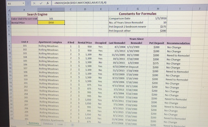Select column D header

[85, 9]
